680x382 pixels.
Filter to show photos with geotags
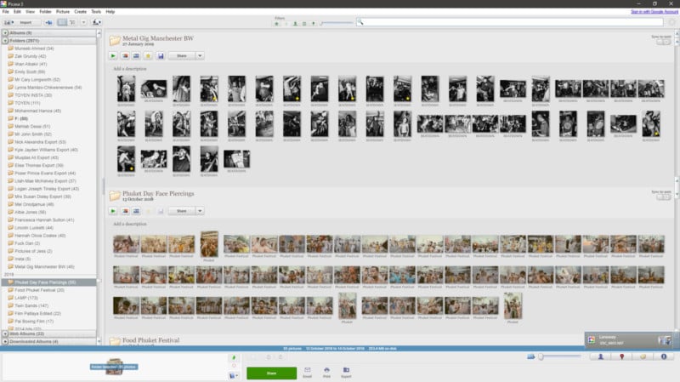tap(314, 24)
